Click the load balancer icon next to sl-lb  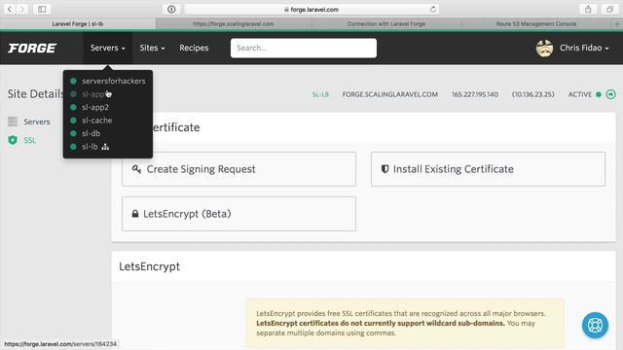[105, 147]
